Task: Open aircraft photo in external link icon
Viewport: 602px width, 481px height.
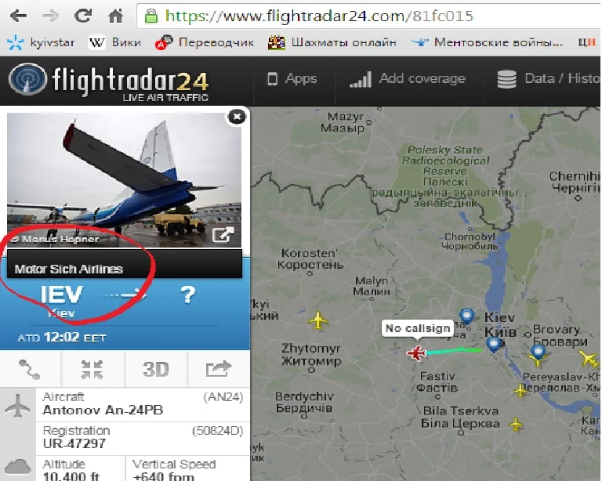Action: pos(223,235)
